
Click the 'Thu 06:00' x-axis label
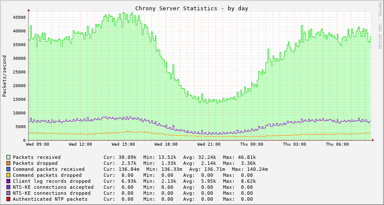pos(337,144)
